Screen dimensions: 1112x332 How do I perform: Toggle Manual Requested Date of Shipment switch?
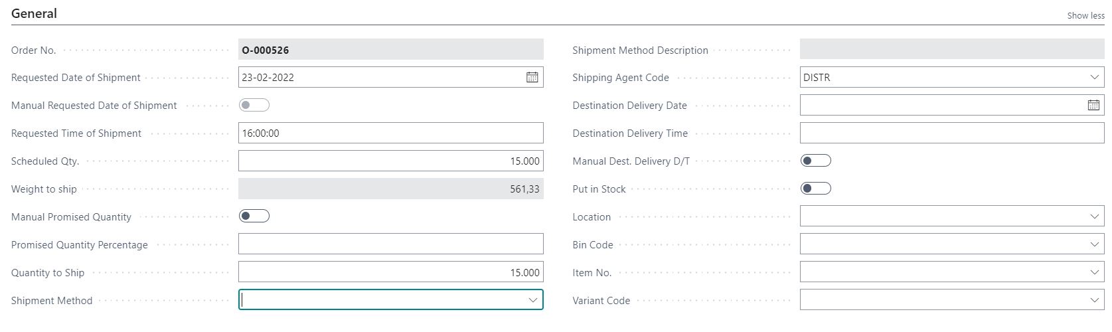click(254, 105)
